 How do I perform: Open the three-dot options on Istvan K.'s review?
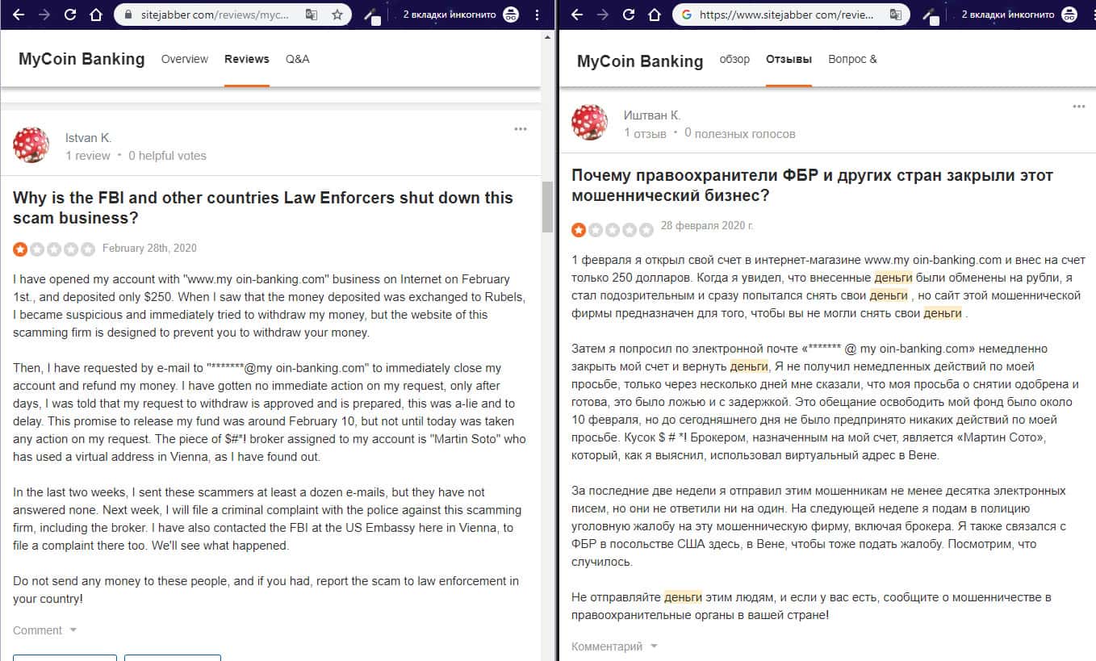521,128
